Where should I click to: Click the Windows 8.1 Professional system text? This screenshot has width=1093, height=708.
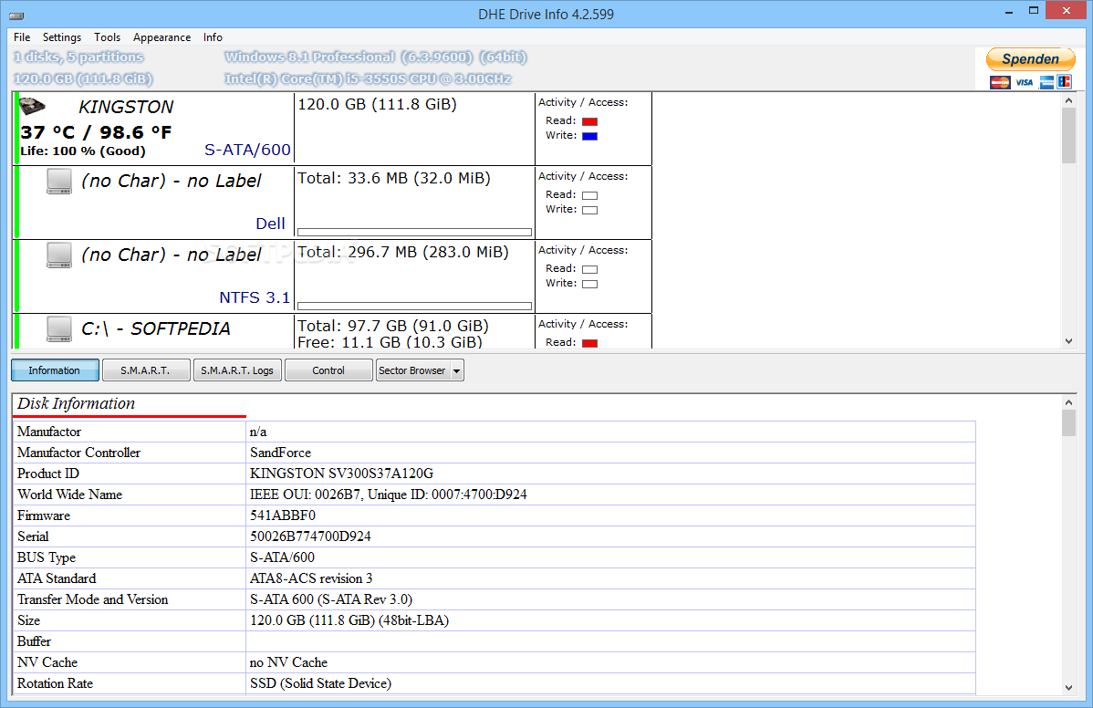[x=376, y=57]
